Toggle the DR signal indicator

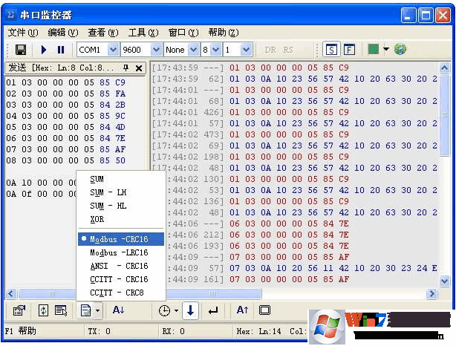tap(270, 50)
